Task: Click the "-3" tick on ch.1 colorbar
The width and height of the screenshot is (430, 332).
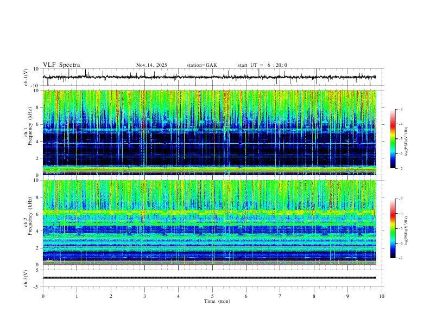Action: click(400, 109)
